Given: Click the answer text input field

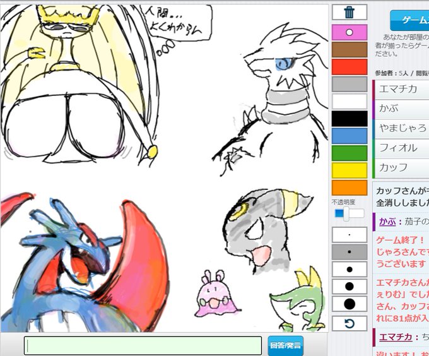Looking at the screenshot, I should coord(143,345).
